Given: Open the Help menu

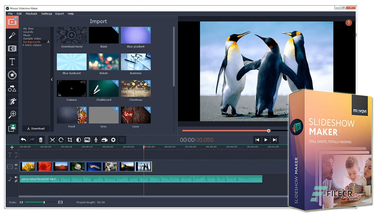Looking at the screenshot, I should coord(71,14).
